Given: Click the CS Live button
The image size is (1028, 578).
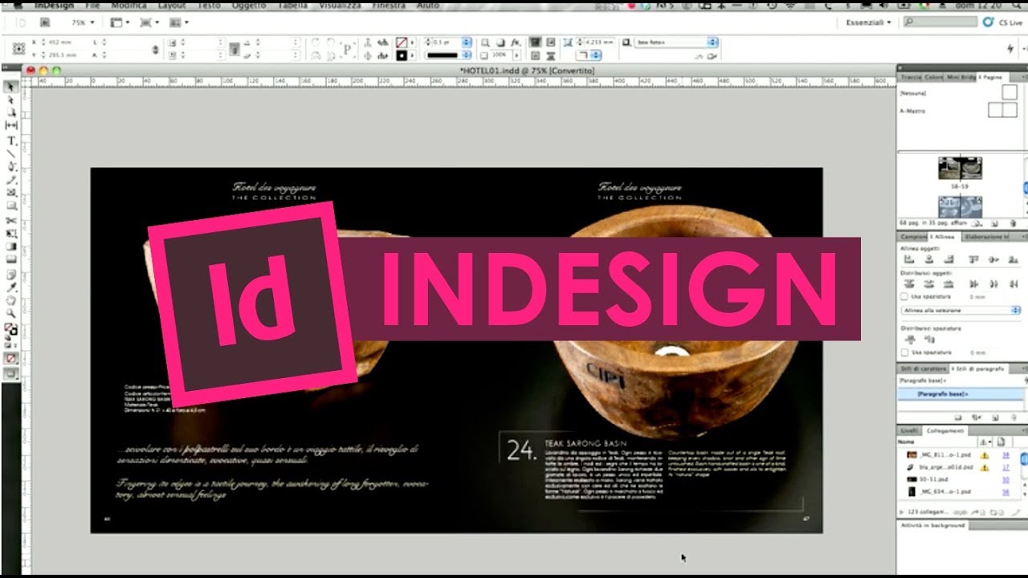Looking at the screenshot, I should coord(1003,22).
